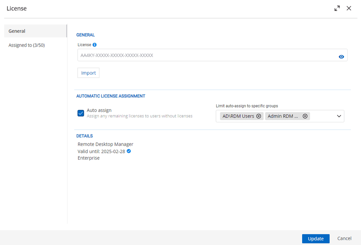This screenshot has width=361, height=245.
Task: Click the License dialog title
Action: (x=17, y=8)
